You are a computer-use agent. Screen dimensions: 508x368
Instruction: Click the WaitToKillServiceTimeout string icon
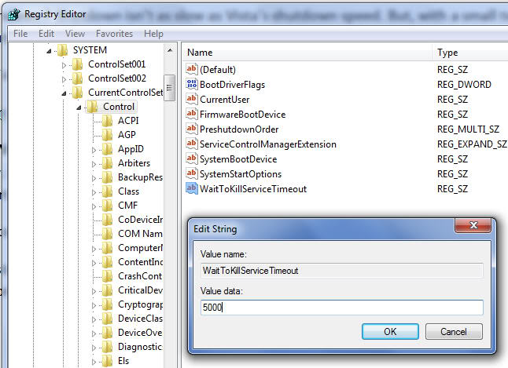(191, 189)
